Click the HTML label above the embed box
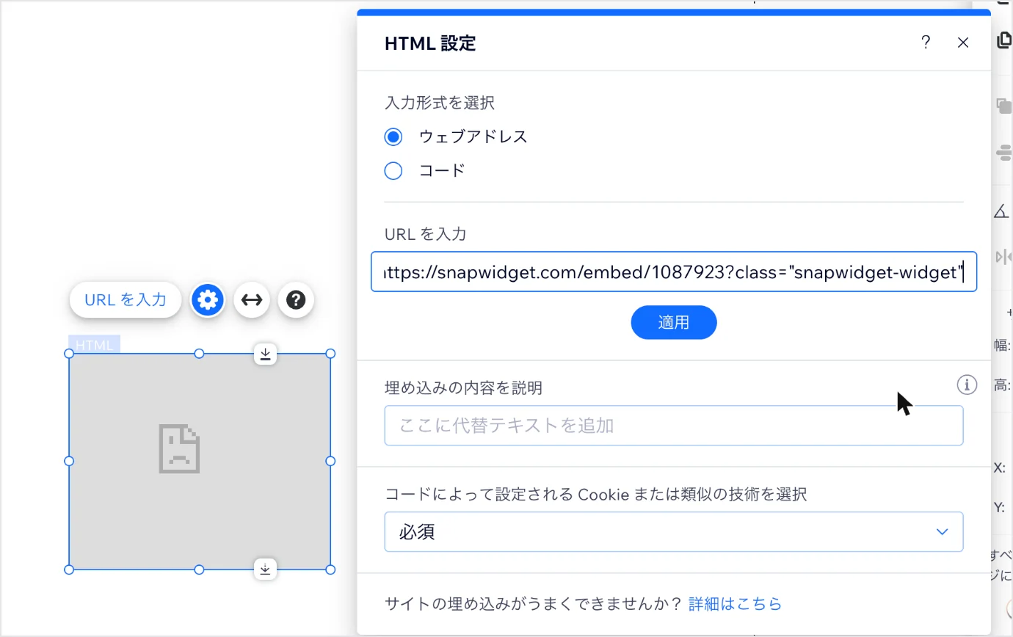This screenshot has width=1013, height=637. click(95, 345)
